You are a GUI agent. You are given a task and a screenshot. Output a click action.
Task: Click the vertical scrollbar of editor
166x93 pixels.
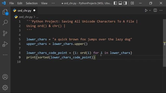click(x=164, y=43)
